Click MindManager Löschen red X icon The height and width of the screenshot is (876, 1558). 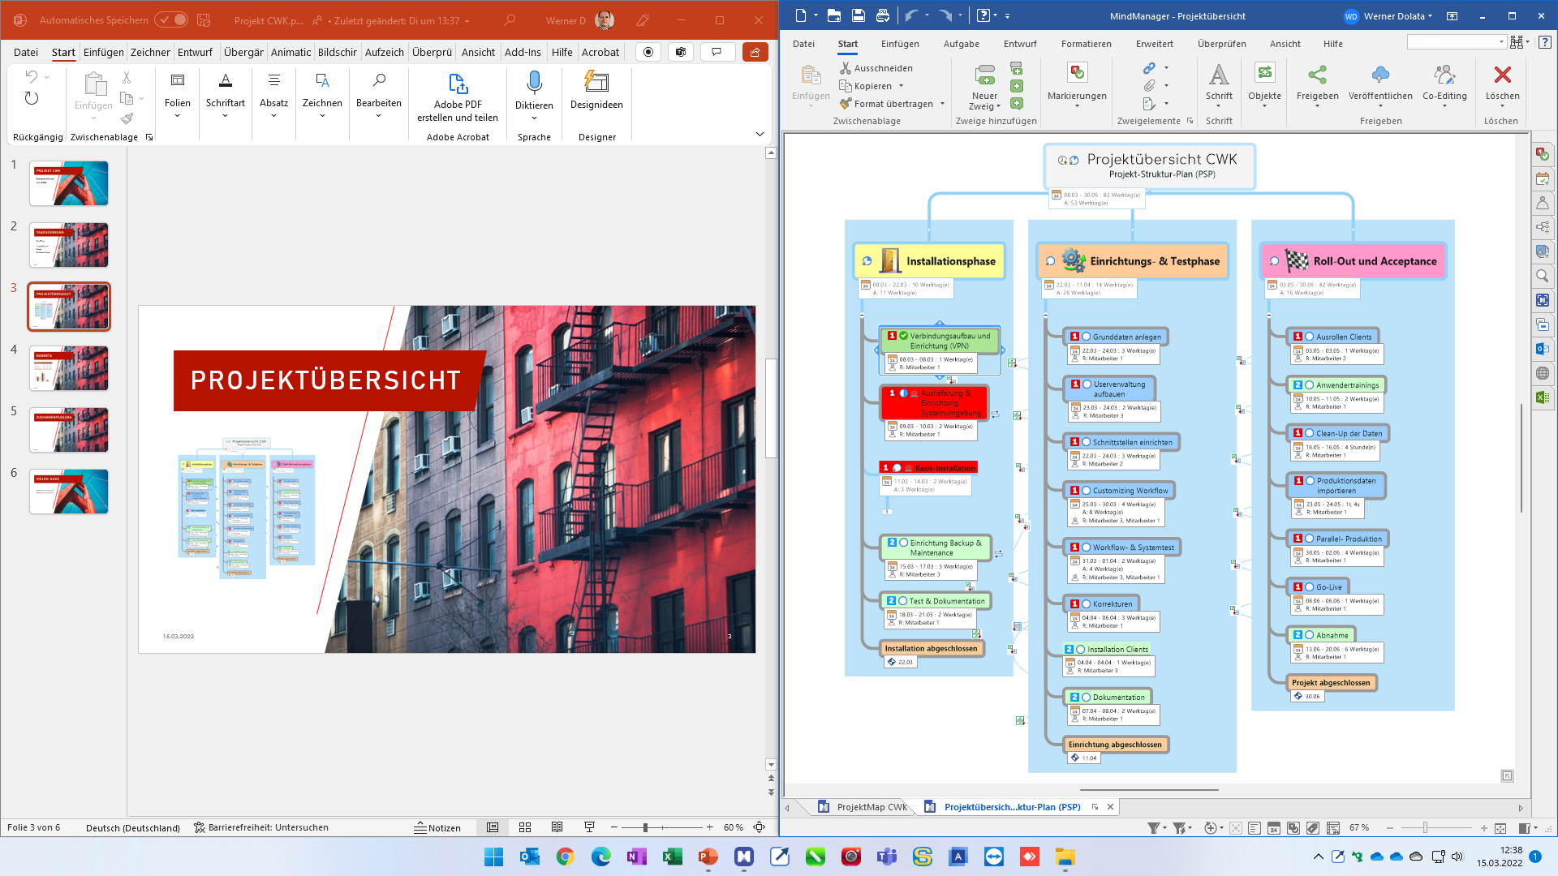click(x=1502, y=75)
